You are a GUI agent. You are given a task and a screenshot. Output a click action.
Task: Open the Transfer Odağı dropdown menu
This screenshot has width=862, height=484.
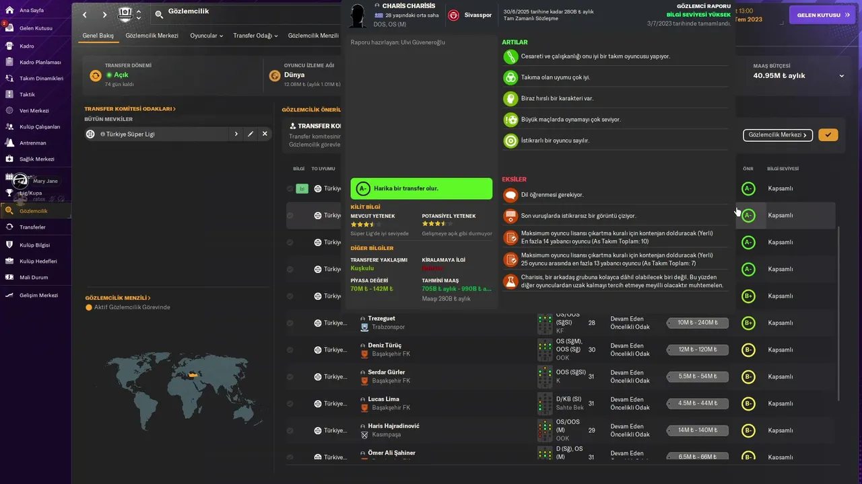click(x=255, y=36)
